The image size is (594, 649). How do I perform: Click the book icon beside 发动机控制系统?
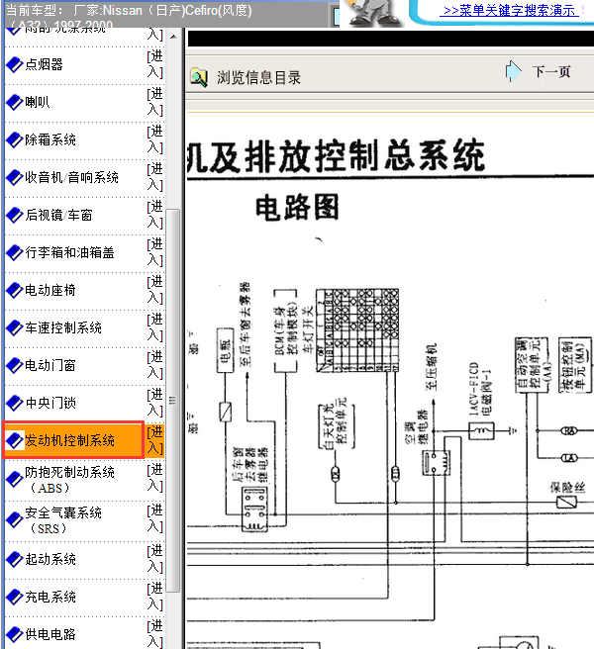pos(15,441)
